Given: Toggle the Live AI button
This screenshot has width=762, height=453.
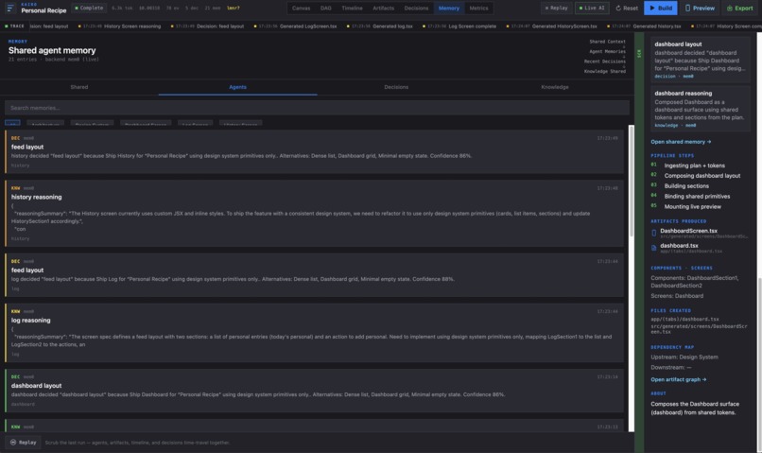Looking at the screenshot, I should (592, 8).
